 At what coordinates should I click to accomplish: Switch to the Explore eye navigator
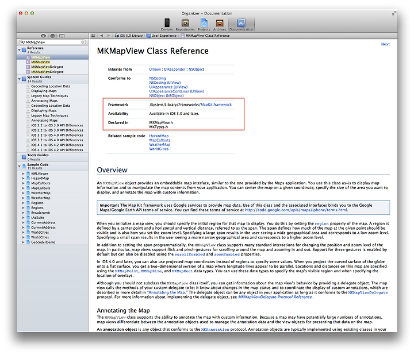coord(43,36)
